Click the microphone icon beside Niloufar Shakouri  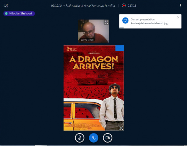click(6, 13)
